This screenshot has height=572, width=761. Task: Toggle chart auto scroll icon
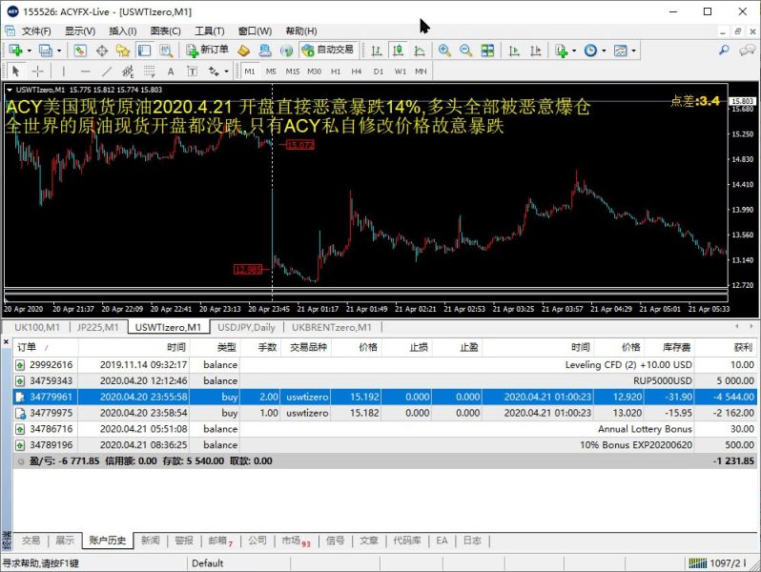tap(514, 50)
